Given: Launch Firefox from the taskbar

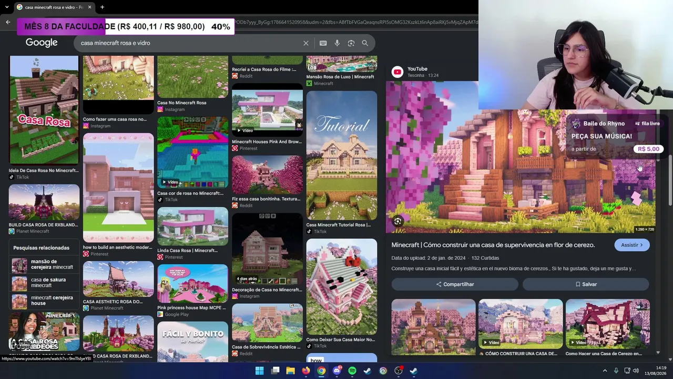Looking at the screenshot, I should tap(306, 371).
